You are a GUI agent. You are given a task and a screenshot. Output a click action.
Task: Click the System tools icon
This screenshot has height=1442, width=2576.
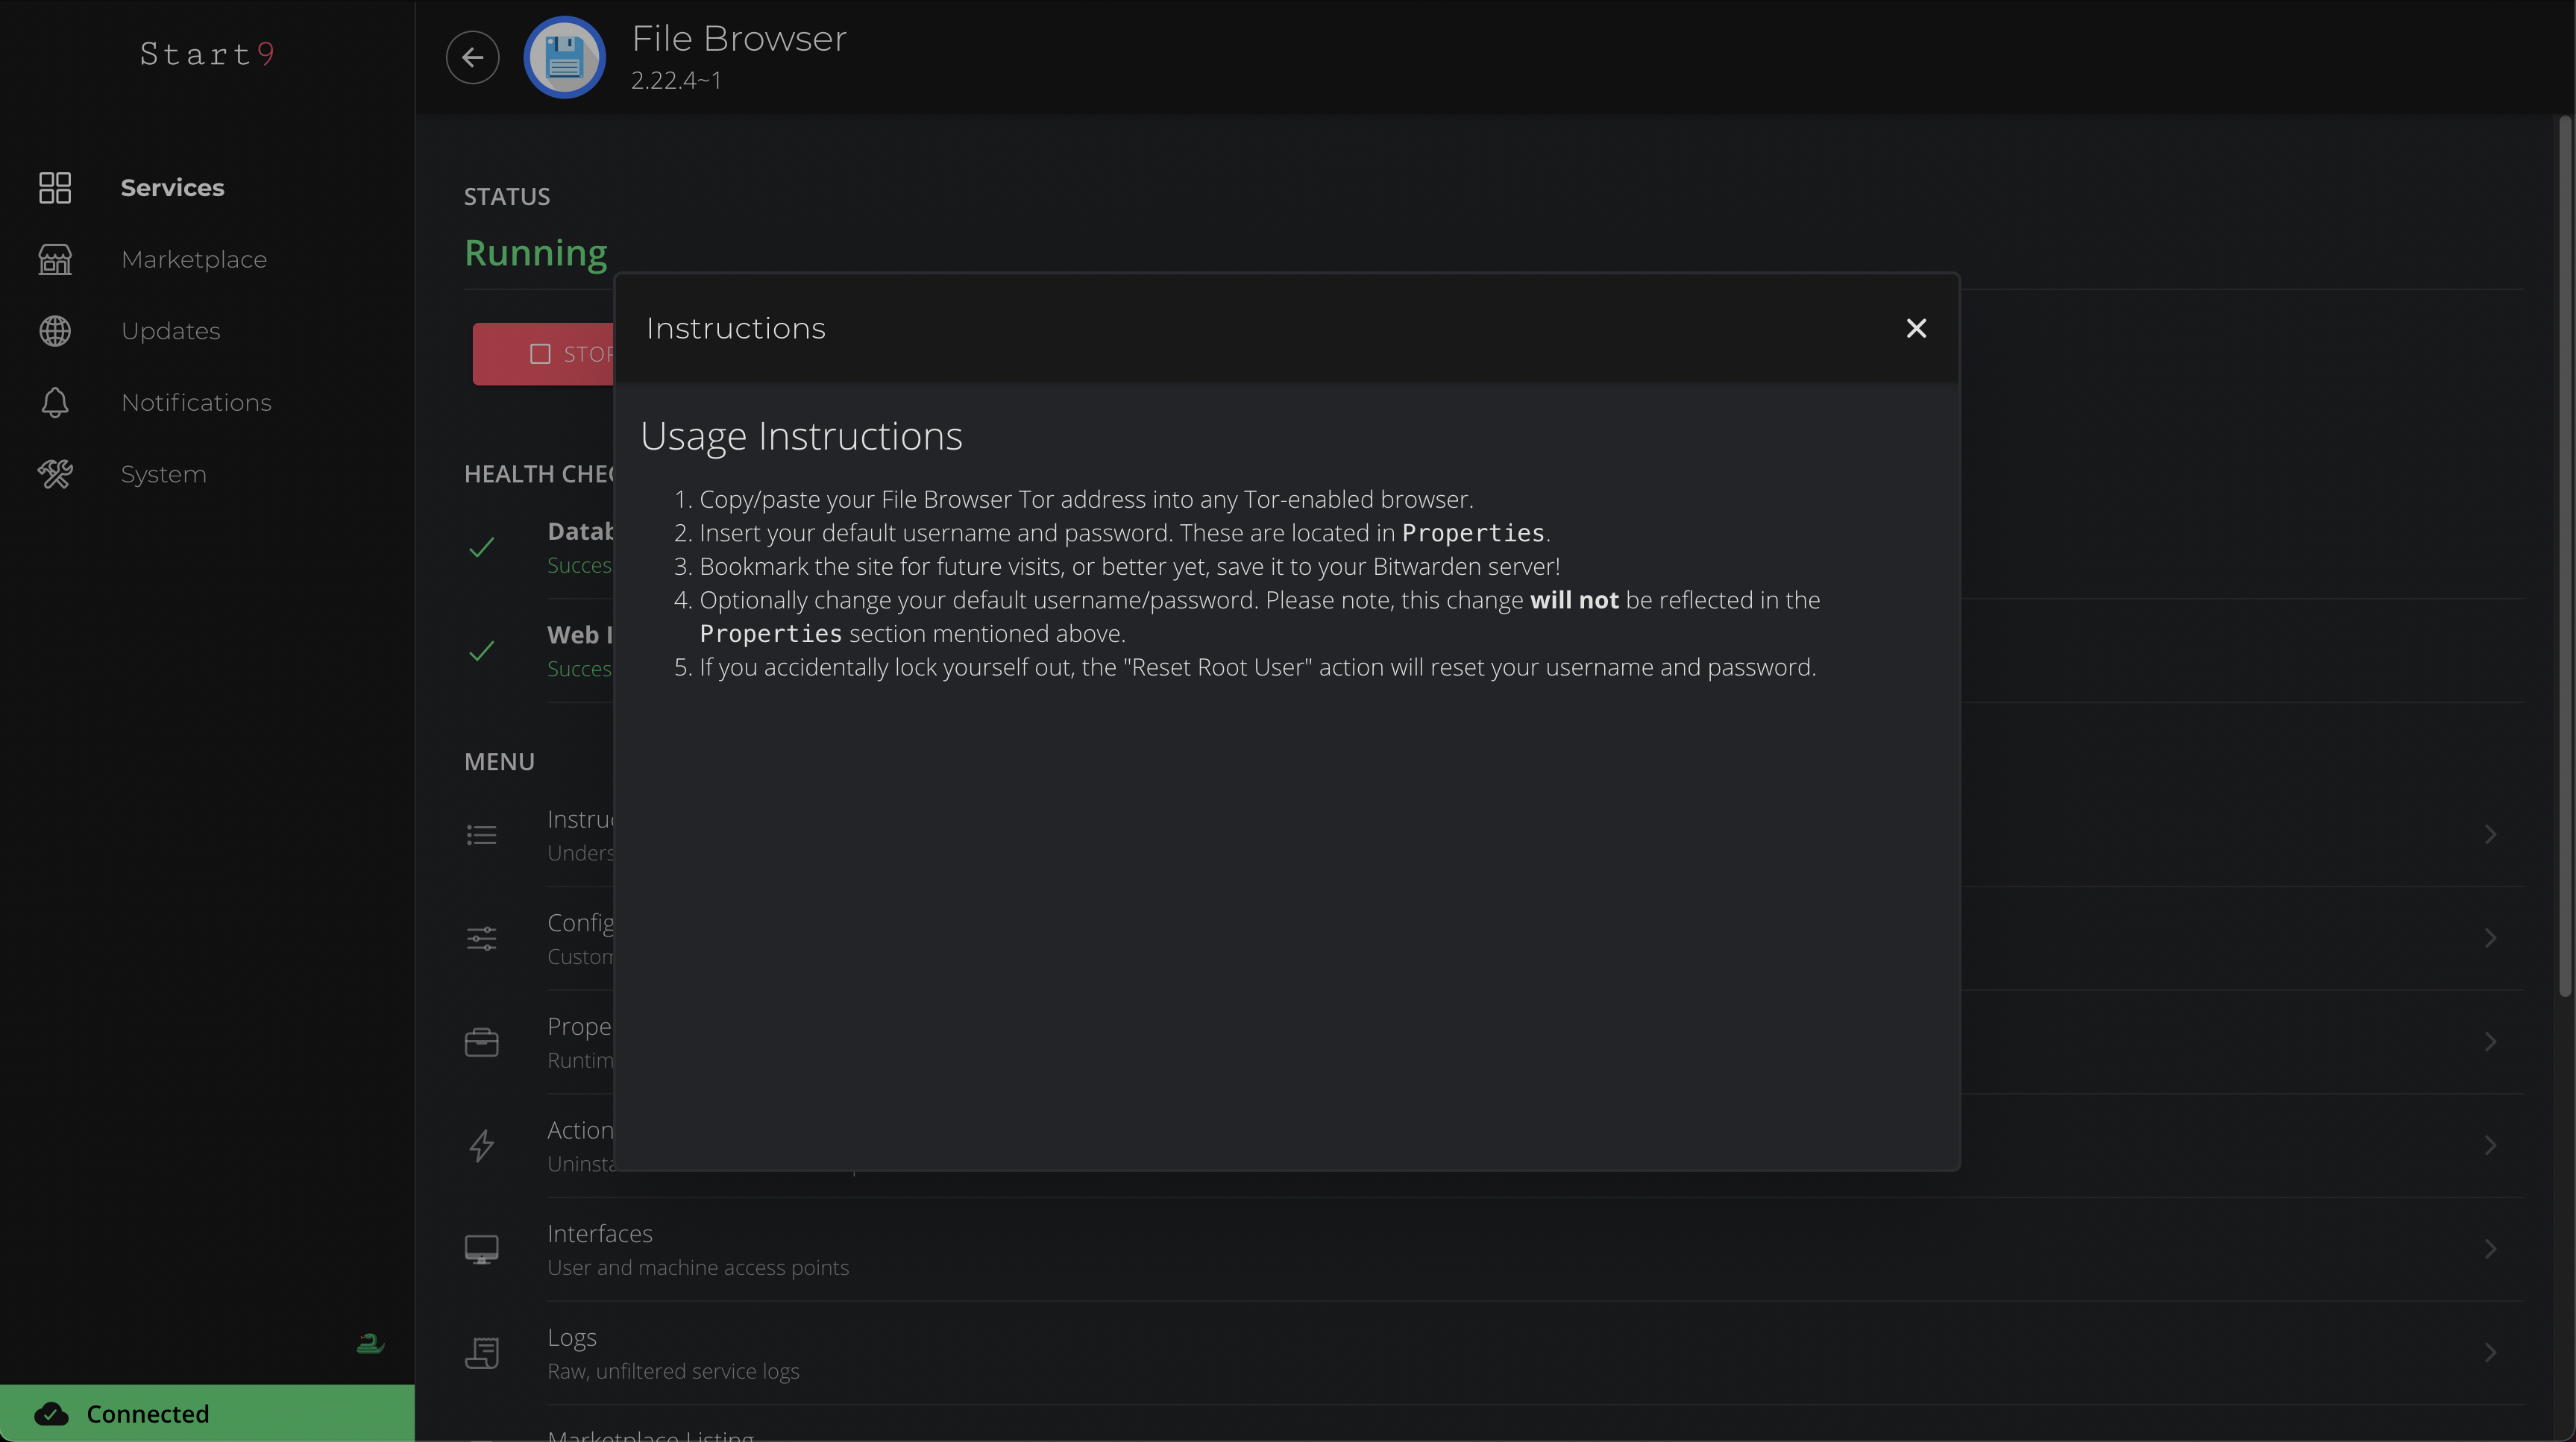55,474
